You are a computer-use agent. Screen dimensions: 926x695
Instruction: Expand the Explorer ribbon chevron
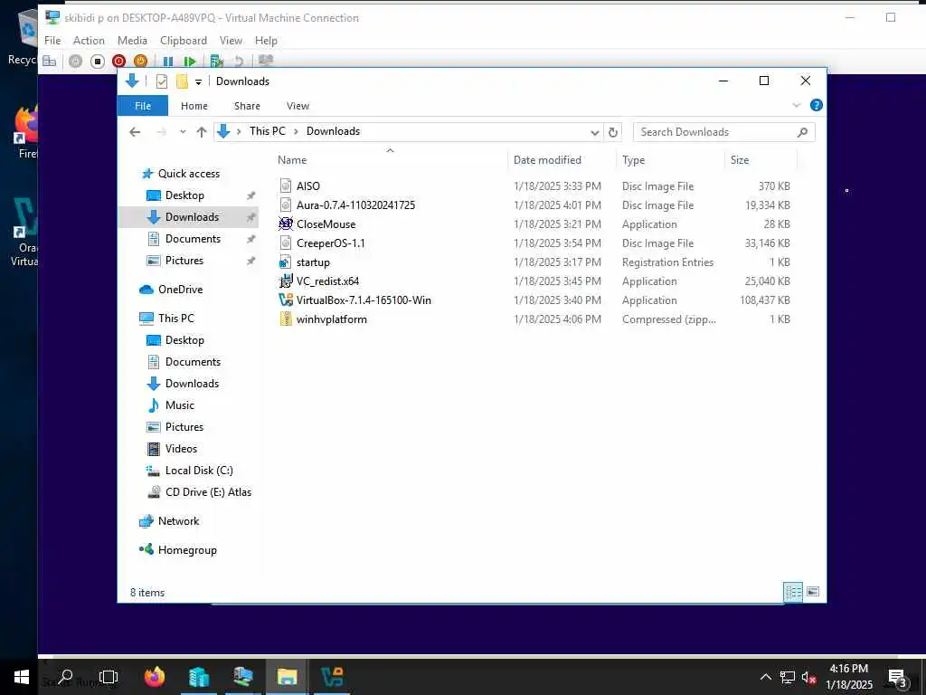(x=796, y=105)
